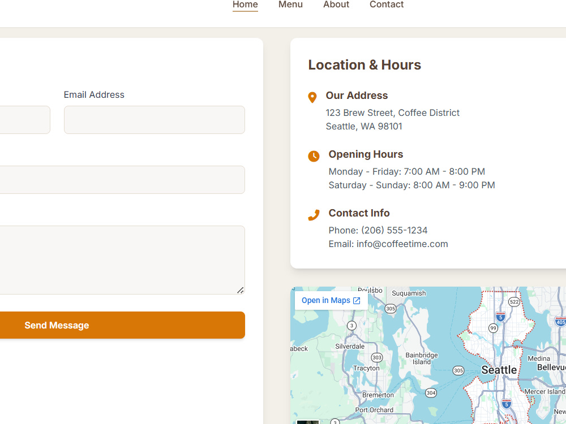Screen dimensions: 566x424
Task: Click the 'Email Address' field label
Action: [x=94, y=95]
